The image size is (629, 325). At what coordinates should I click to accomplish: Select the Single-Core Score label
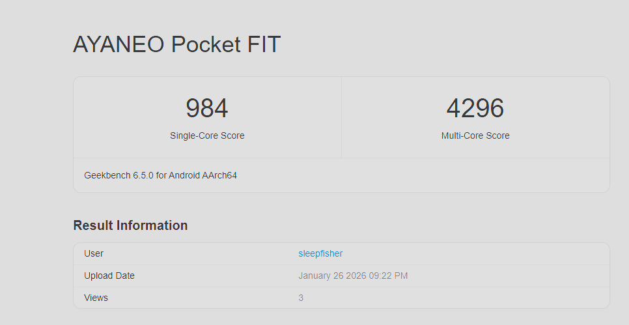207,136
